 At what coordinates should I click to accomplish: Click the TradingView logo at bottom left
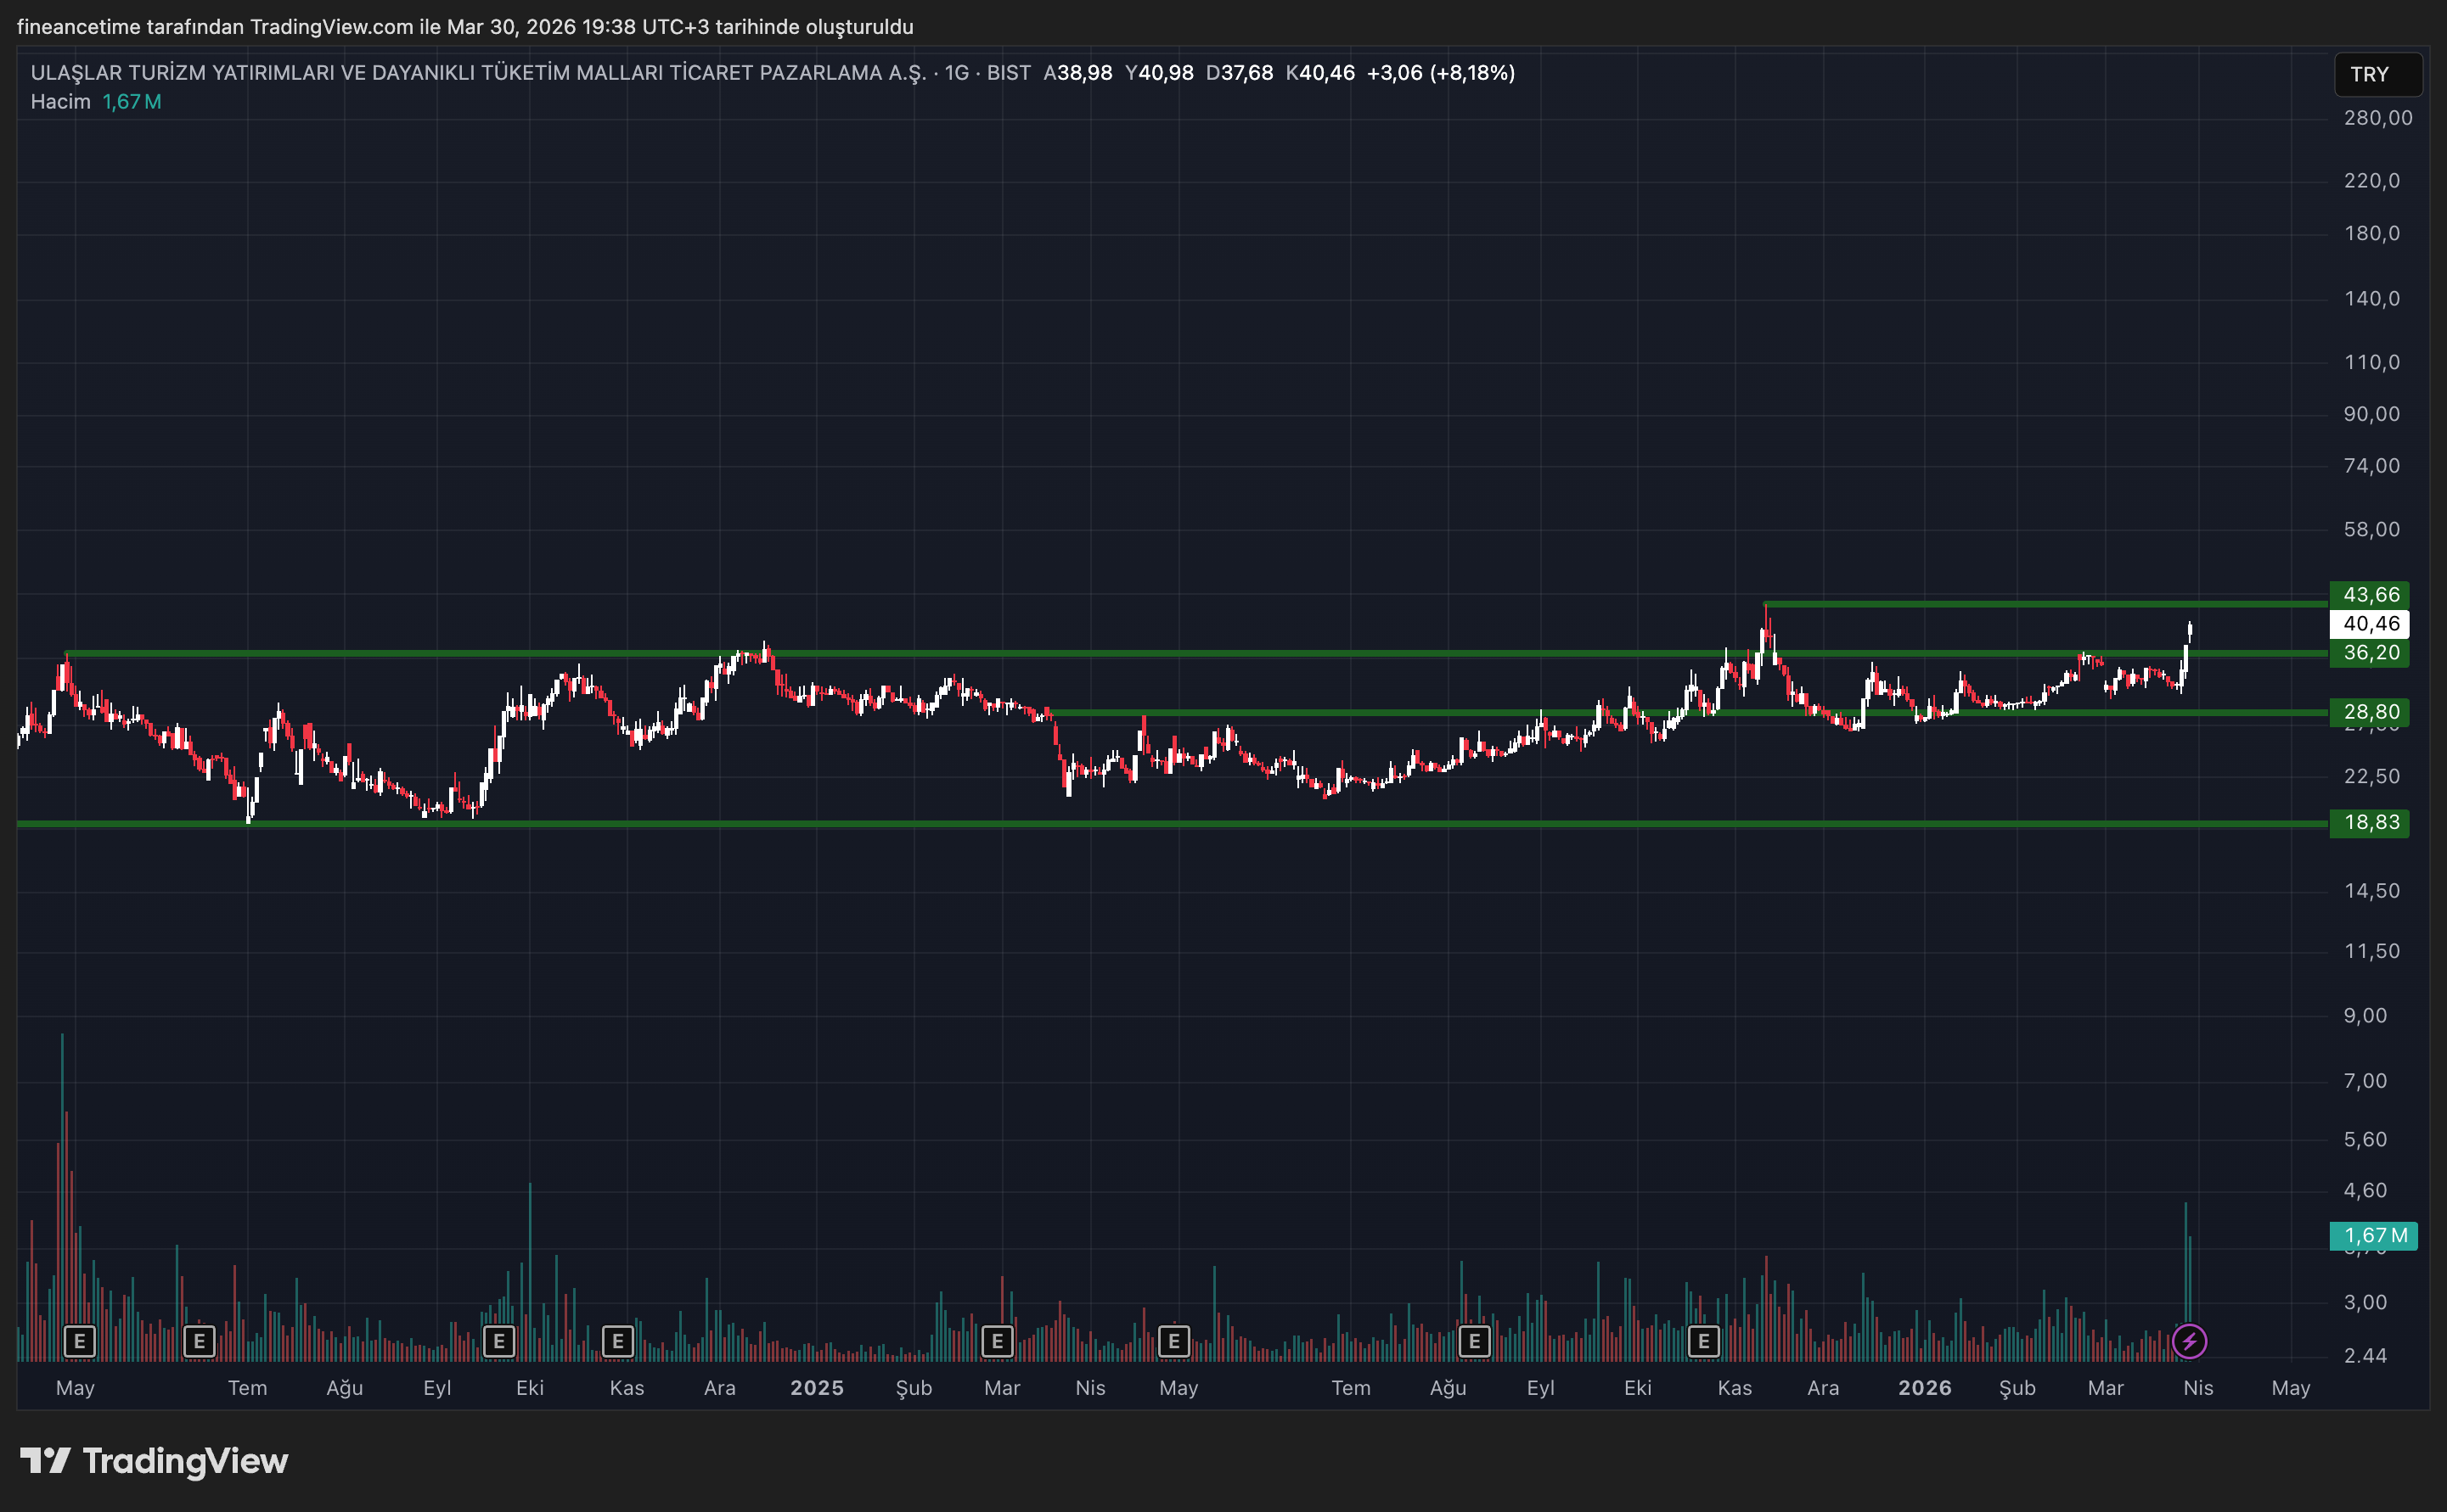coord(154,1461)
